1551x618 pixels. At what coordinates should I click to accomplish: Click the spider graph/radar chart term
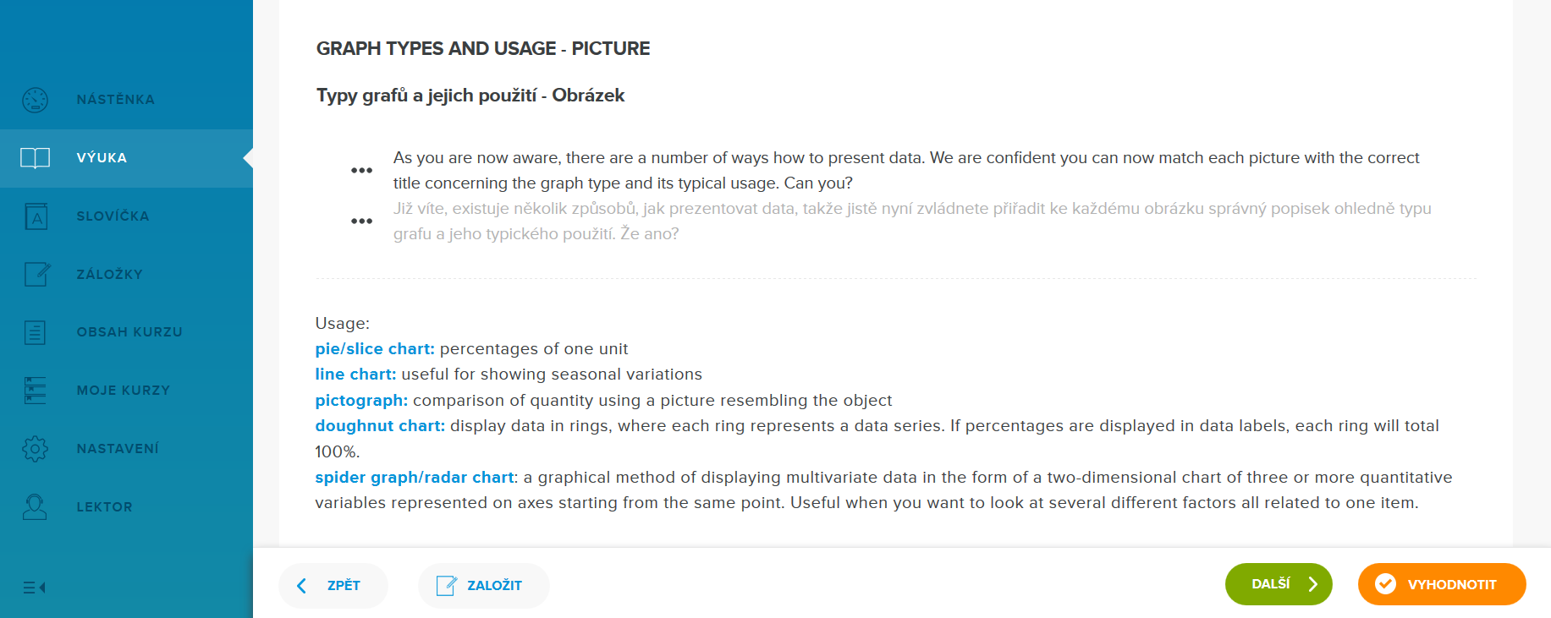[x=415, y=478]
